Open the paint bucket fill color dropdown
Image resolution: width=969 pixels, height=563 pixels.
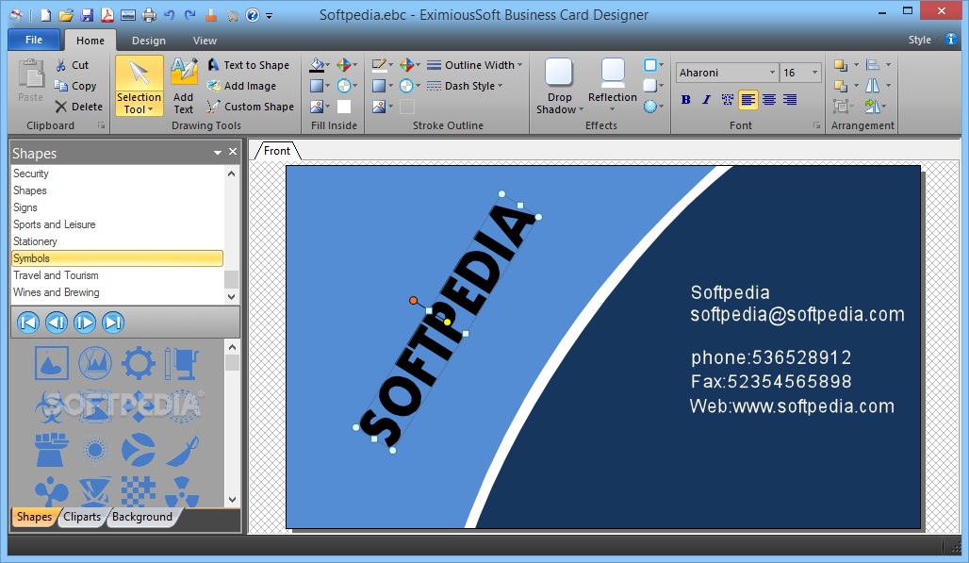[327, 65]
